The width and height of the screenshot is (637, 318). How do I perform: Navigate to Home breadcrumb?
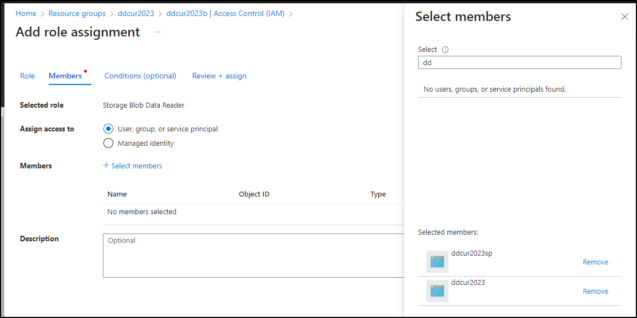[x=26, y=13]
